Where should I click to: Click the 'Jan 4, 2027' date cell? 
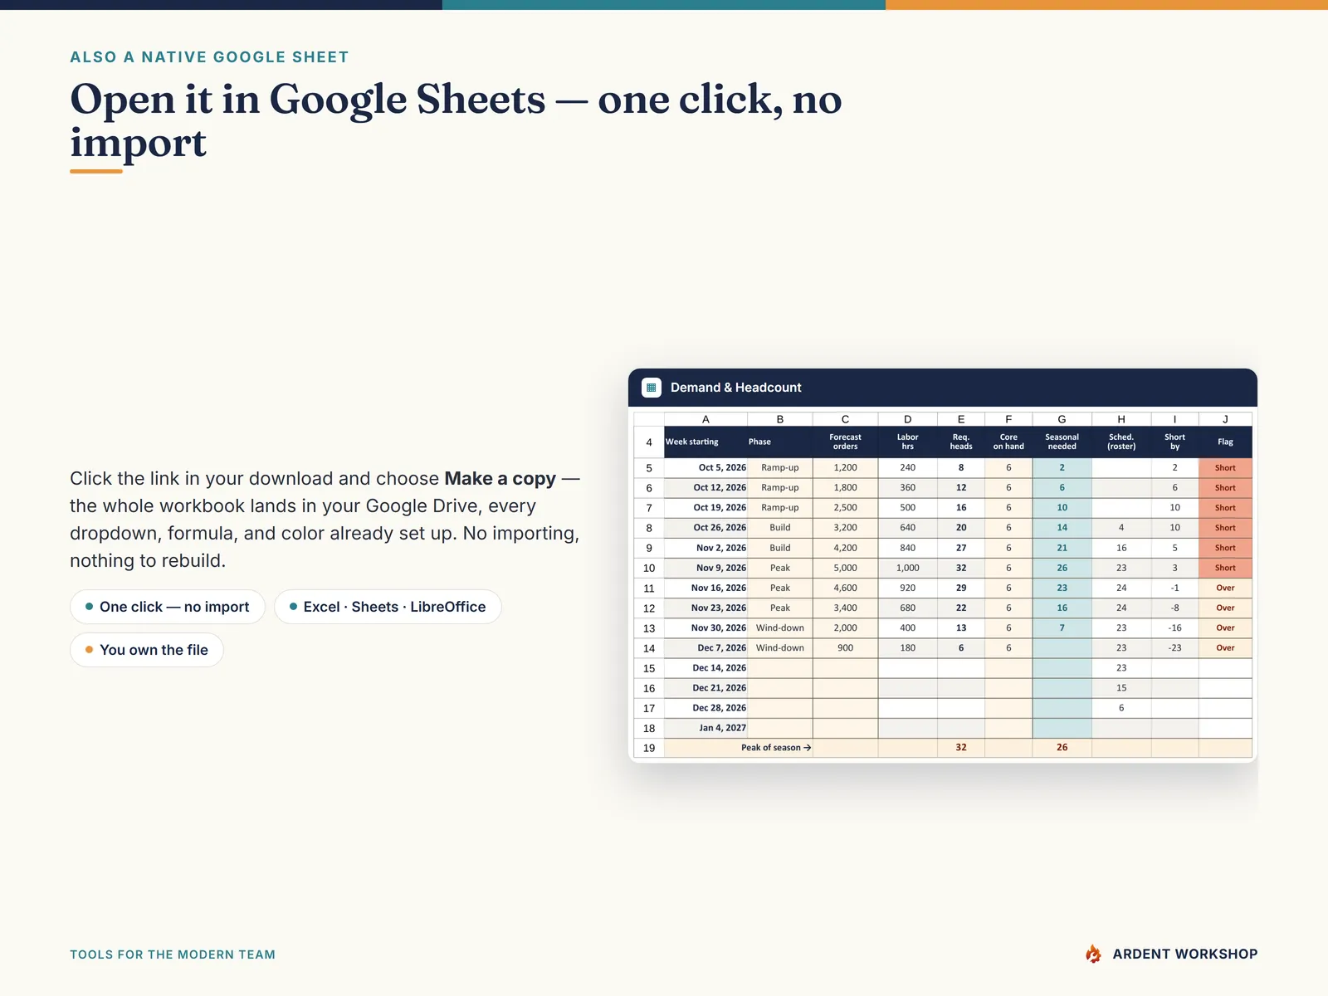[x=705, y=728]
